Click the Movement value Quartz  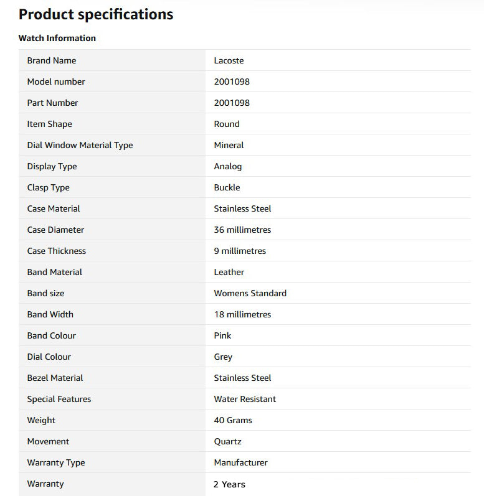[227, 442]
